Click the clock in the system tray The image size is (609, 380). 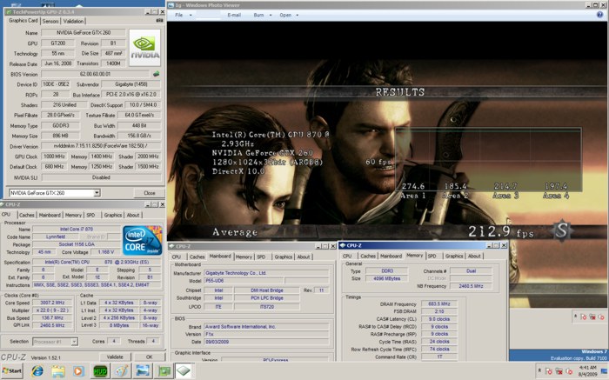click(x=587, y=371)
